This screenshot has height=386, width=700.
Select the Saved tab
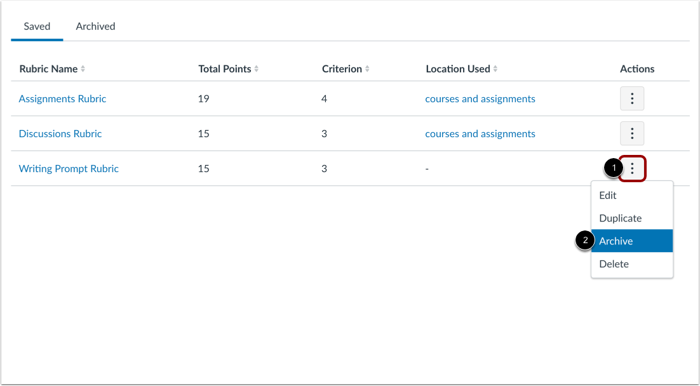(37, 26)
